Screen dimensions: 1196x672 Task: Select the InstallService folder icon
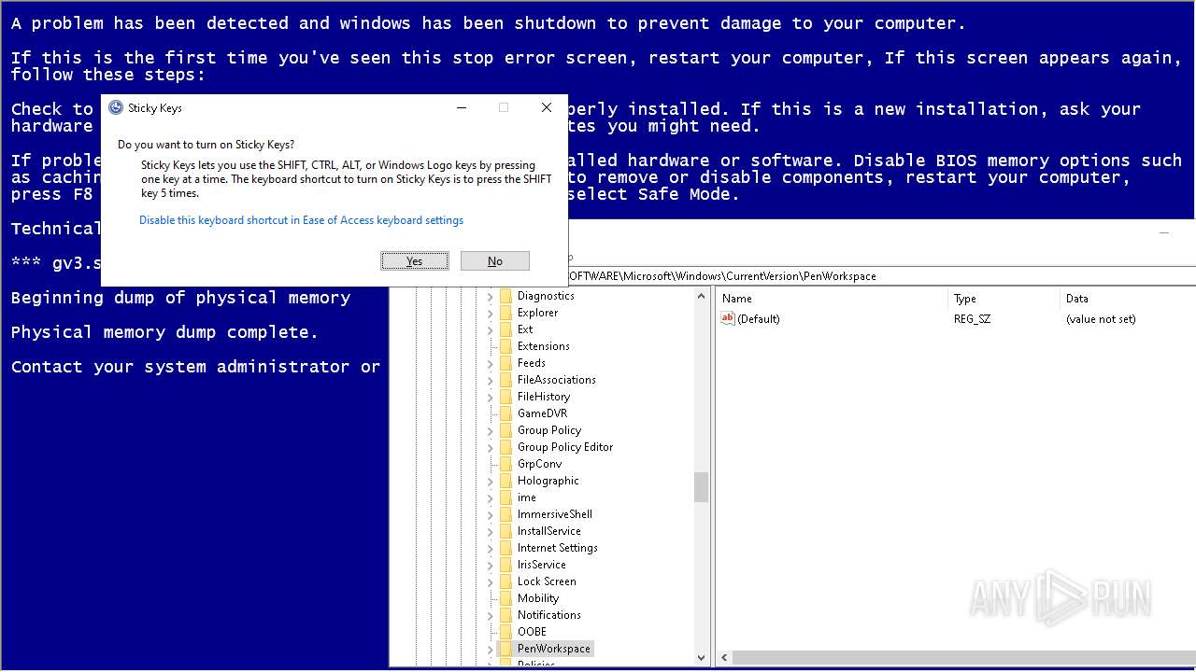click(505, 531)
